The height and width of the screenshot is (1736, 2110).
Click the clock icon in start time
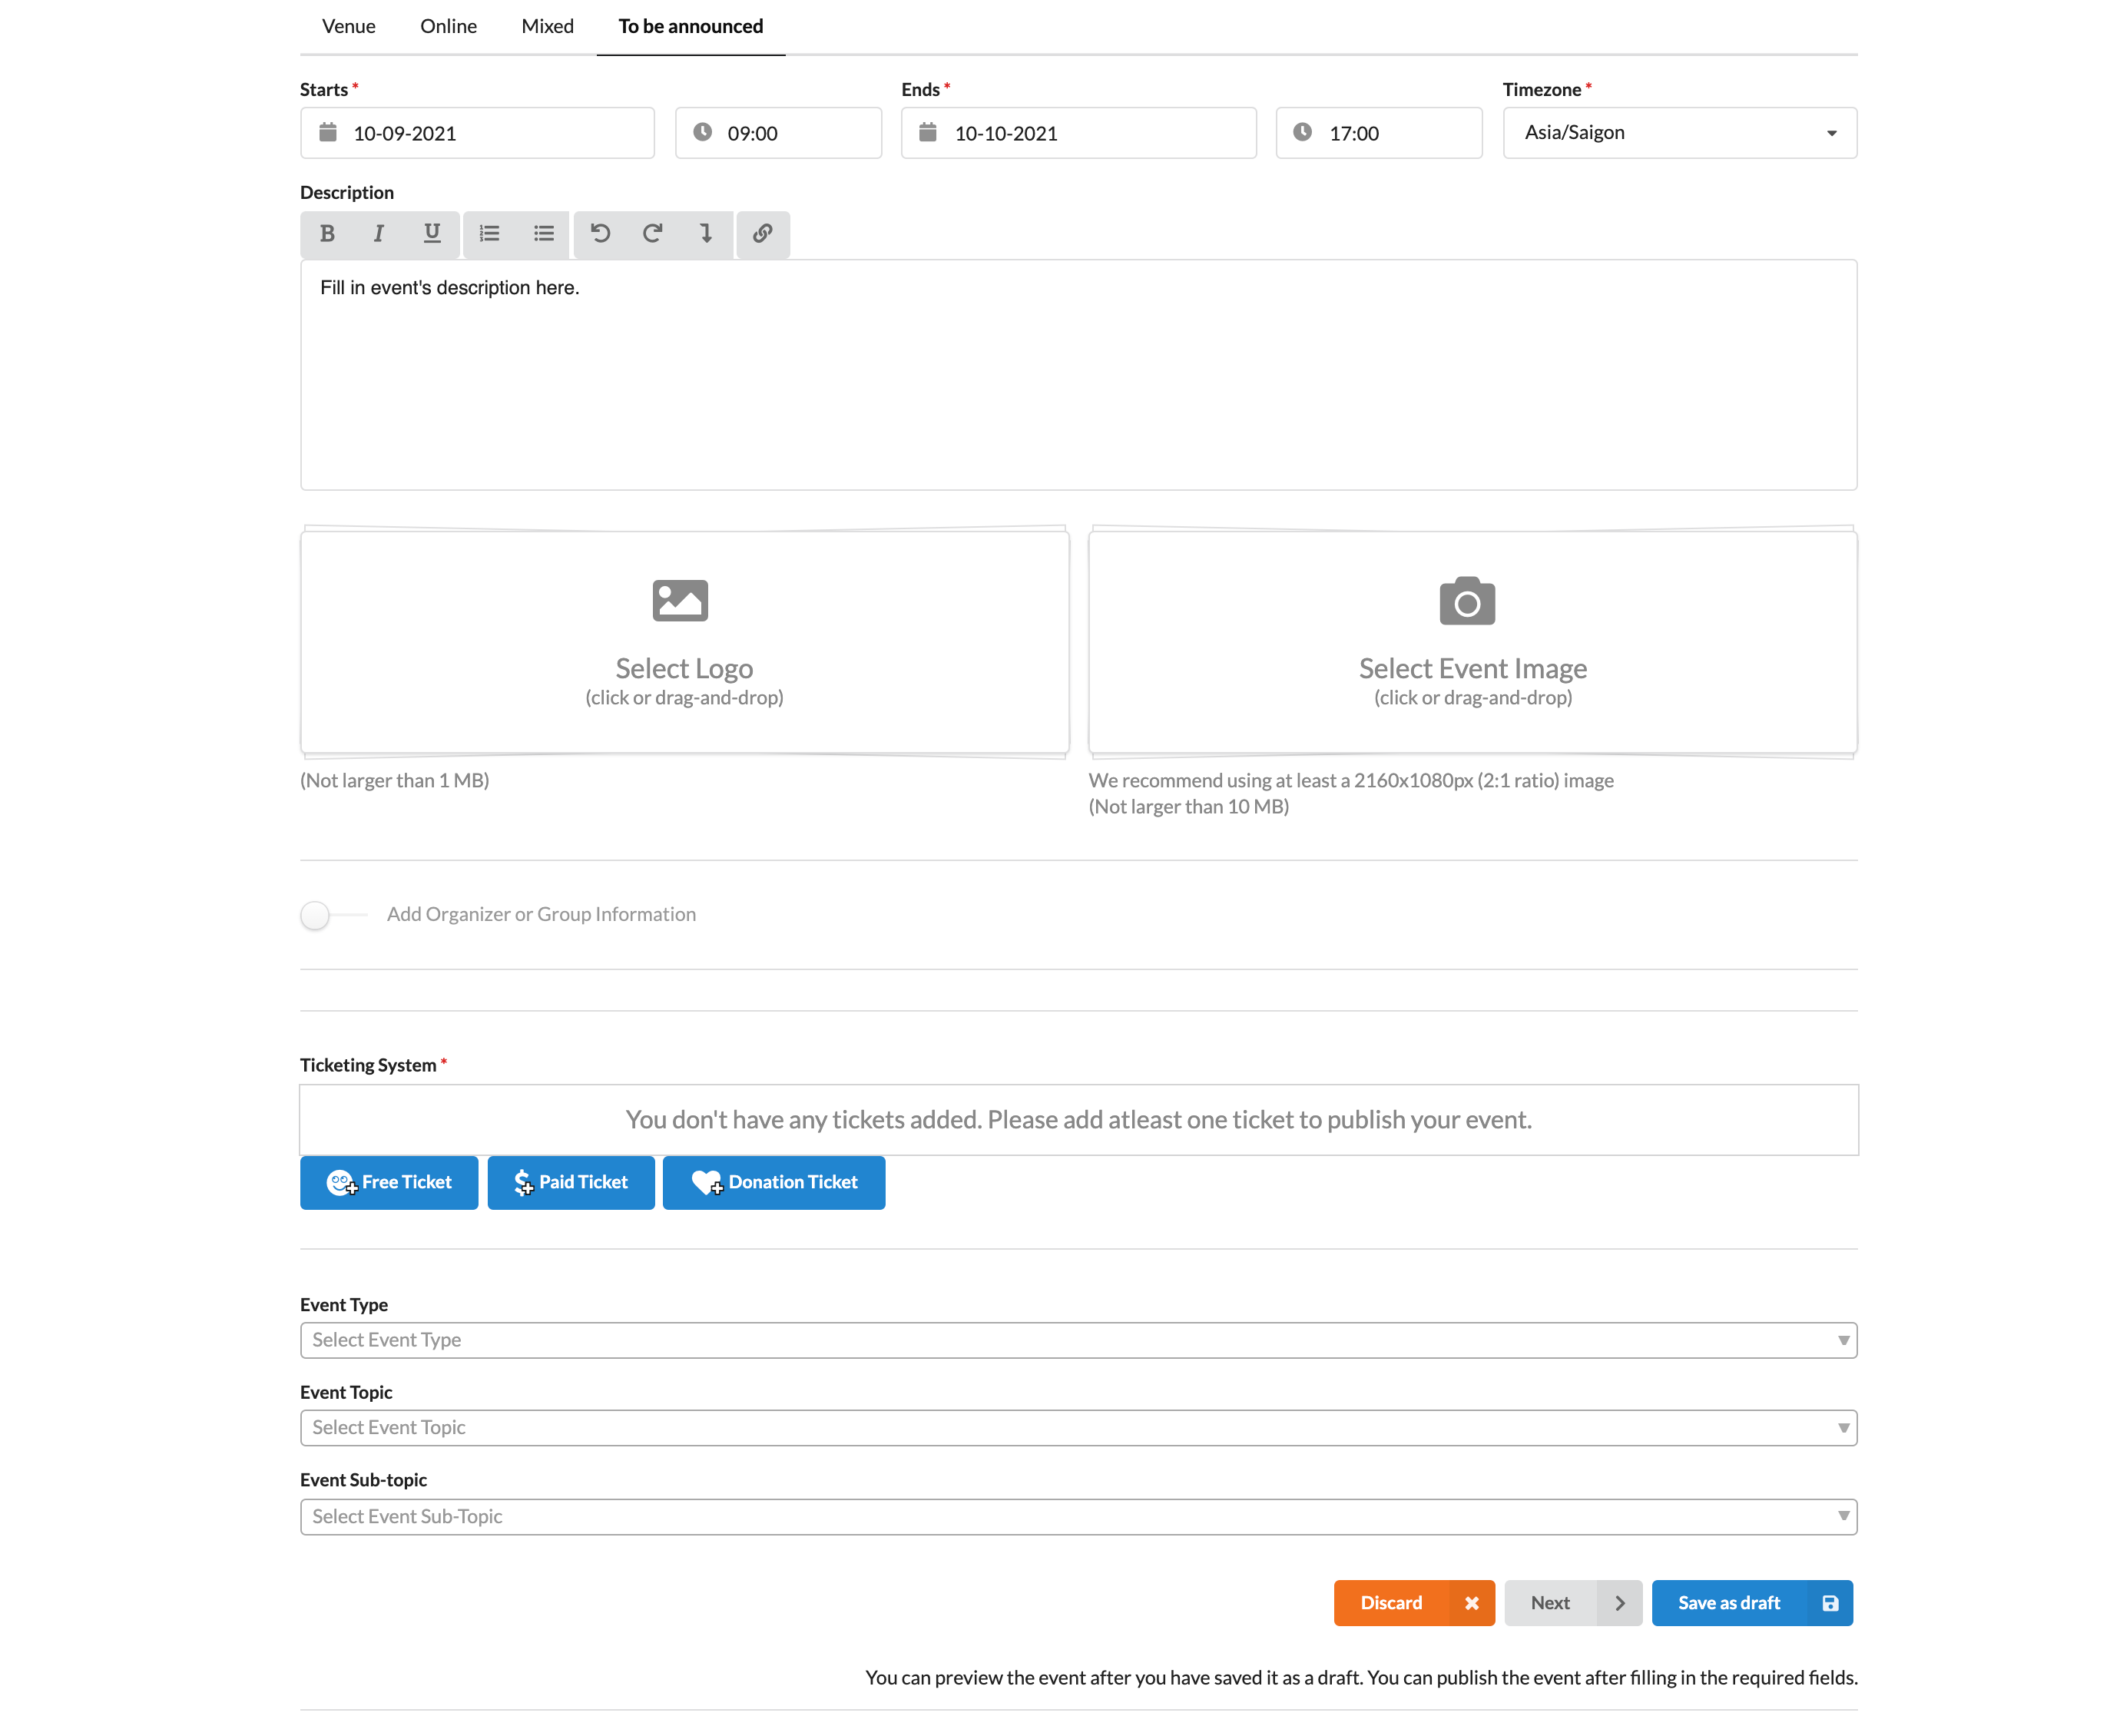pyautogui.click(x=703, y=132)
